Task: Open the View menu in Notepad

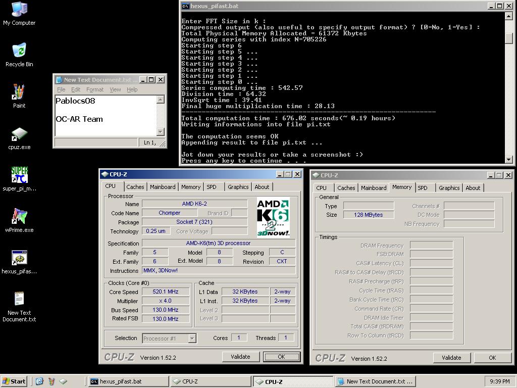Action: [115, 89]
